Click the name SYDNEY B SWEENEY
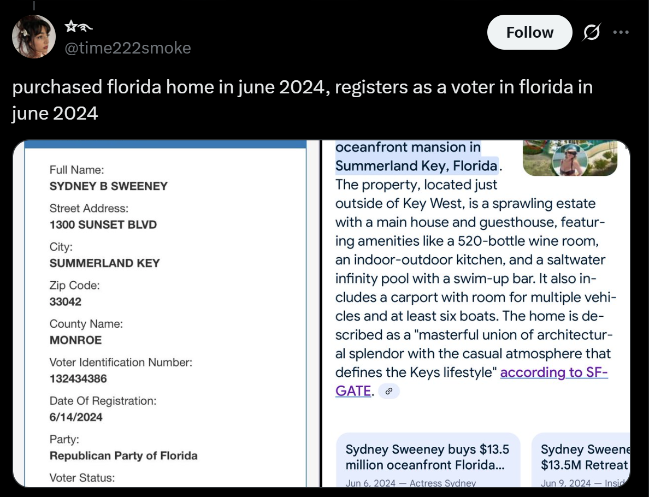649x497 pixels. coord(109,186)
